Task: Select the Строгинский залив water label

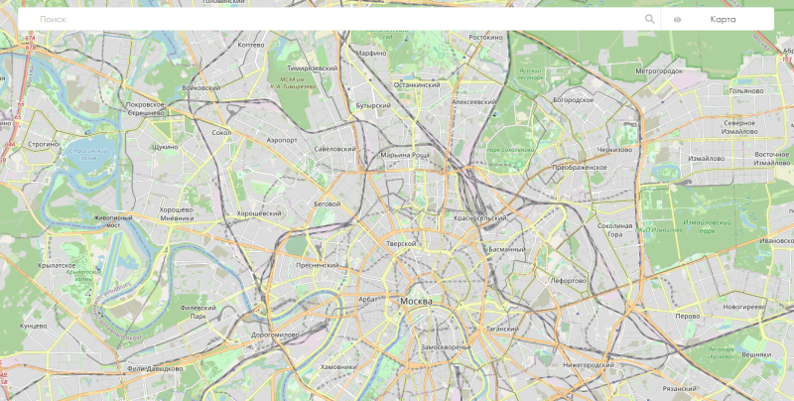Action: 88,155
